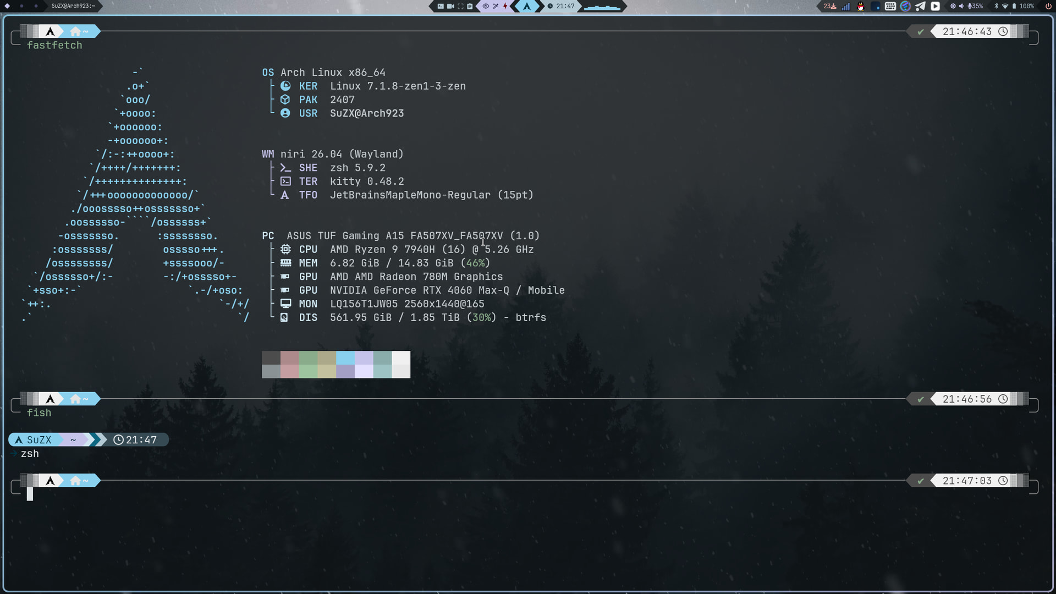Click the font name JetBrainsMapleMono-Regular (15pt)
The height and width of the screenshot is (594, 1056).
pyautogui.click(x=432, y=195)
